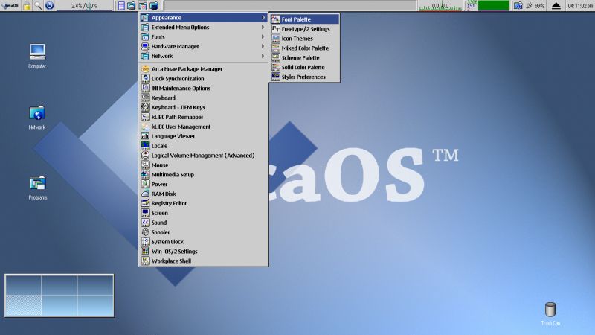Click the green disk usage bar
Image resolution: width=595 pixels, height=335 pixels.
point(493,6)
